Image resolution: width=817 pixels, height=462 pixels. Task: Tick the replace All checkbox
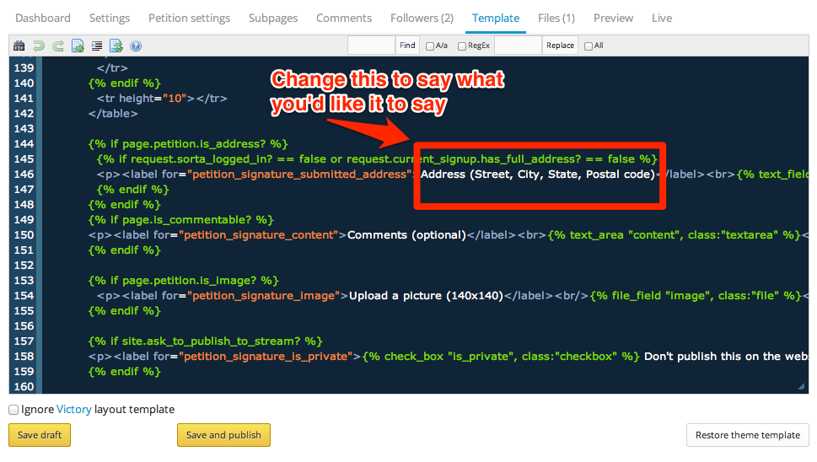coord(589,46)
